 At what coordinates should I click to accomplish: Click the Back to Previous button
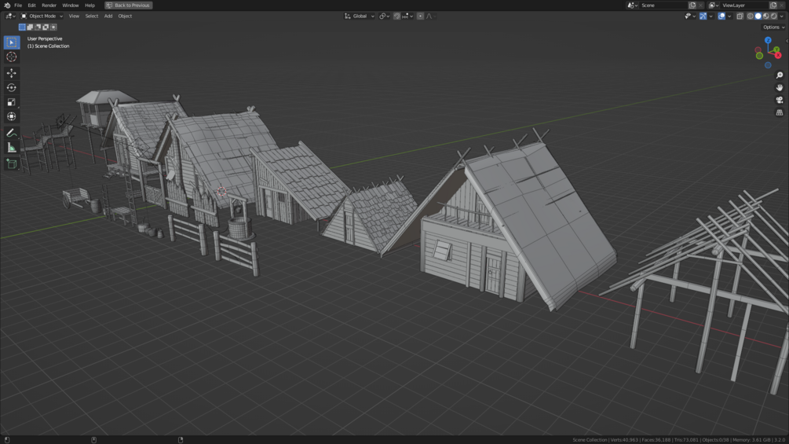coord(128,5)
